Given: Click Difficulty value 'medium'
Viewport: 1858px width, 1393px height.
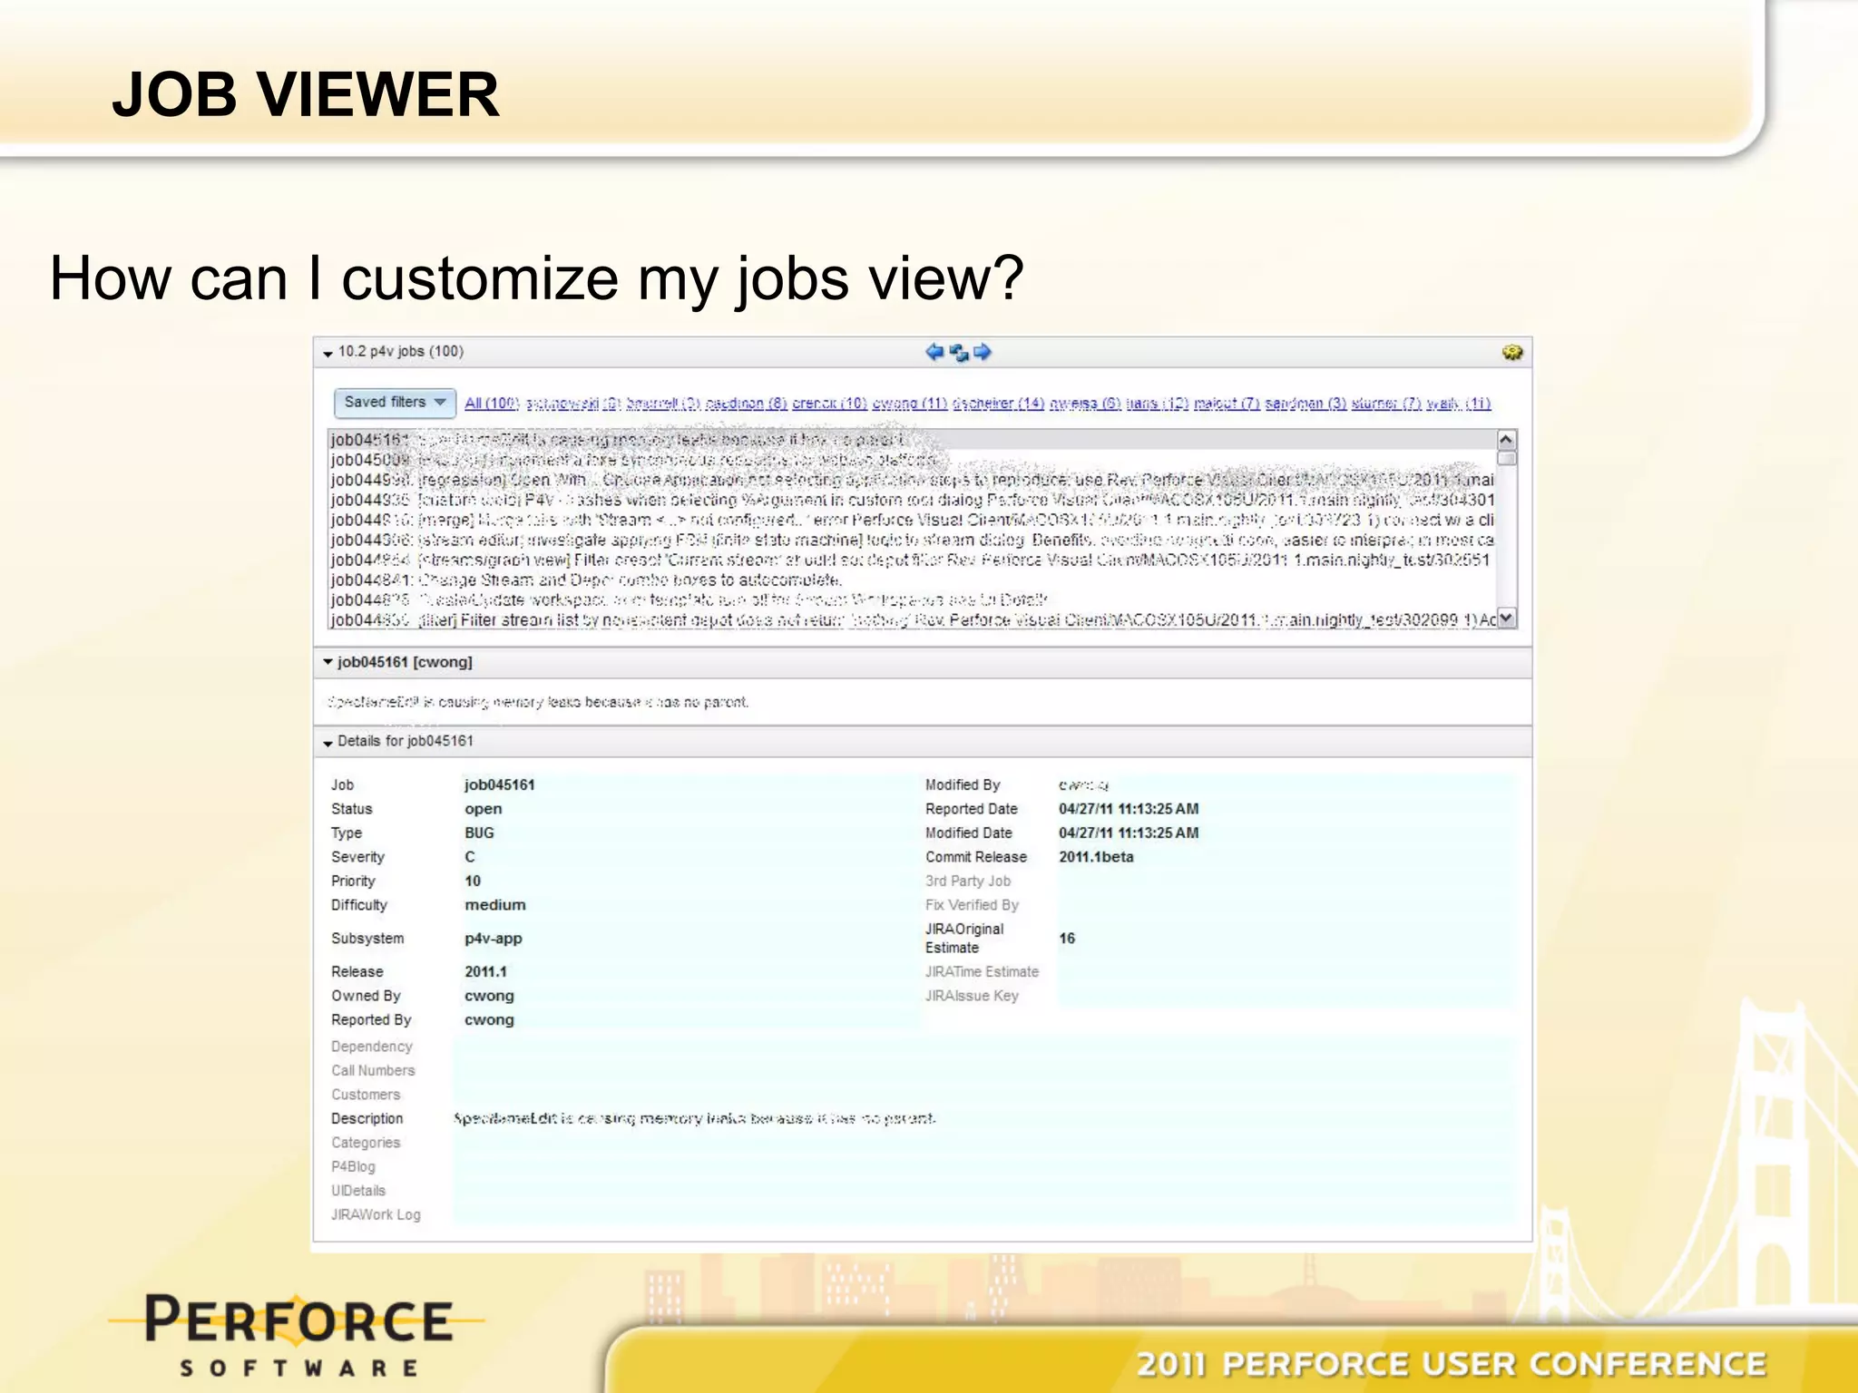Looking at the screenshot, I should [x=494, y=905].
